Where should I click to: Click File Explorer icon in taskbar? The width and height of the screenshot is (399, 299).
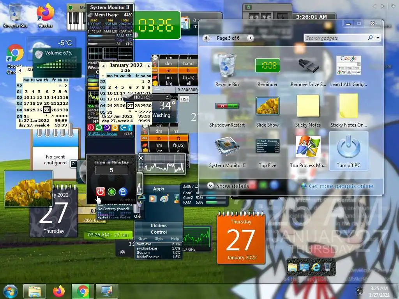pyautogui.click(x=35, y=291)
